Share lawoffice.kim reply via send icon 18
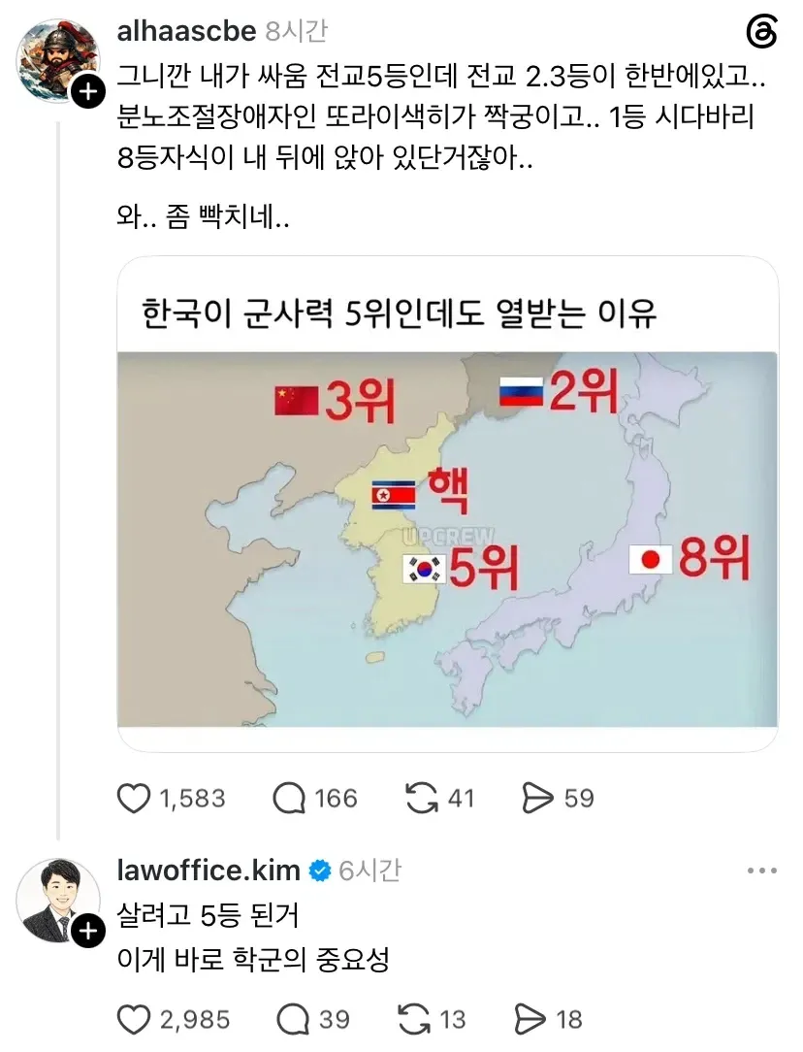Screen dimensions: 803x1052 point(530,1020)
